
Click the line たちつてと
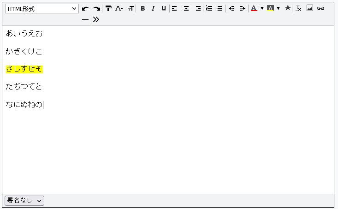click(24, 87)
